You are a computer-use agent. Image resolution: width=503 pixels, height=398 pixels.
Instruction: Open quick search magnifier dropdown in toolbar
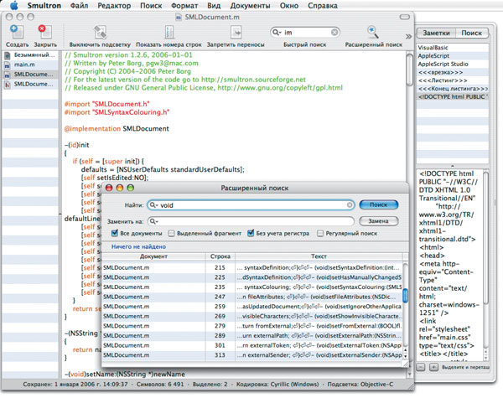coord(277,32)
